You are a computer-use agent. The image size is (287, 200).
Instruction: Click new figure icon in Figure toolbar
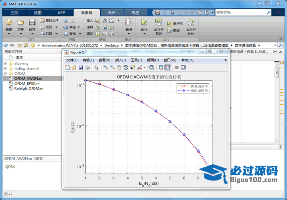coord(67,68)
